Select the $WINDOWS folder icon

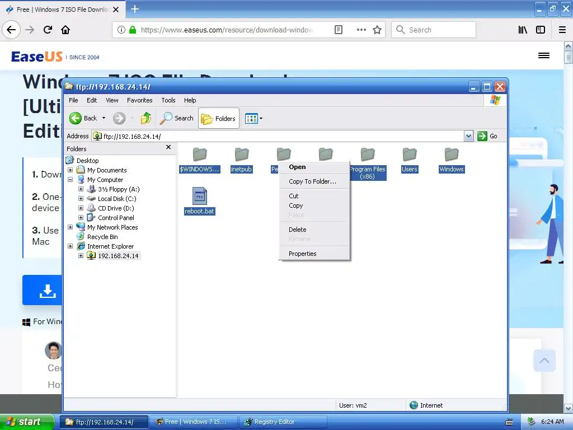pyautogui.click(x=200, y=155)
